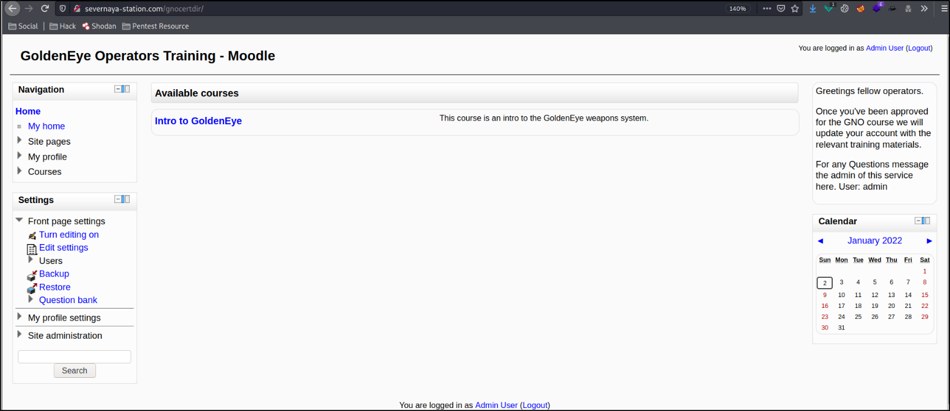Open the Social bookmarks folder

tap(23, 26)
